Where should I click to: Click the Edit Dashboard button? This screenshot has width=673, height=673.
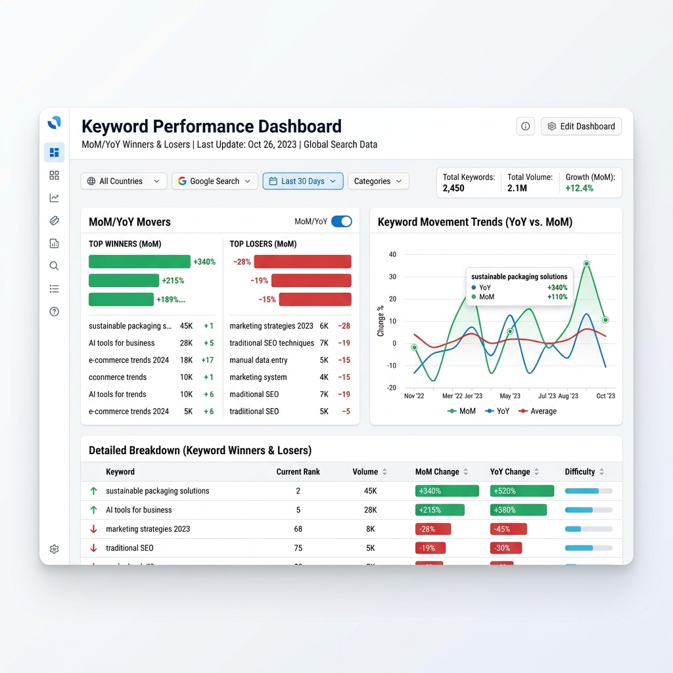coord(581,126)
